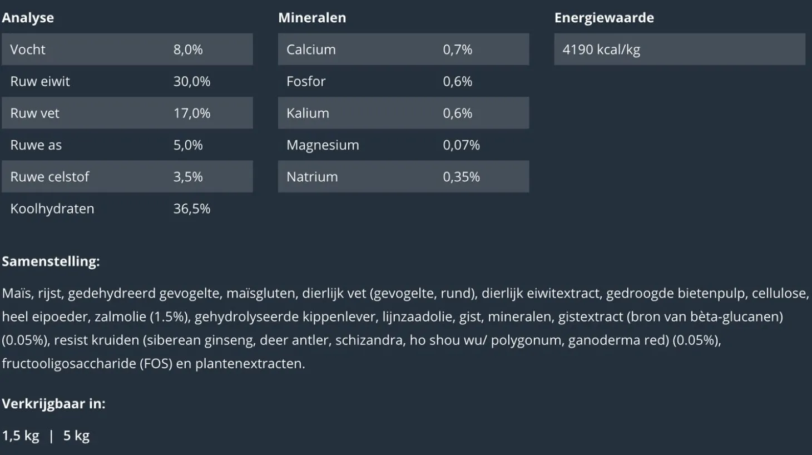Click the Ruw eiwit 30,0% row
This screenshot has width=812, height=455.
click(x=127, y=81)
